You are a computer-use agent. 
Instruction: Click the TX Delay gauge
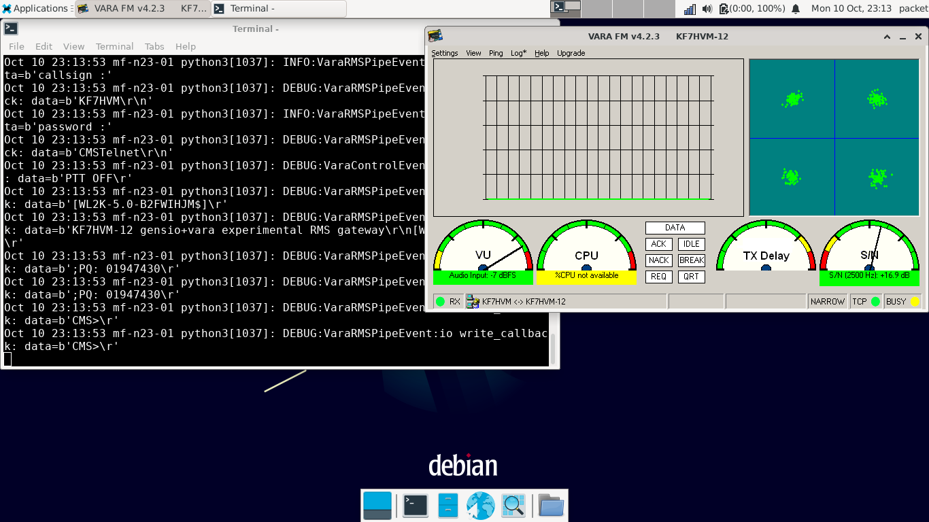766,245
